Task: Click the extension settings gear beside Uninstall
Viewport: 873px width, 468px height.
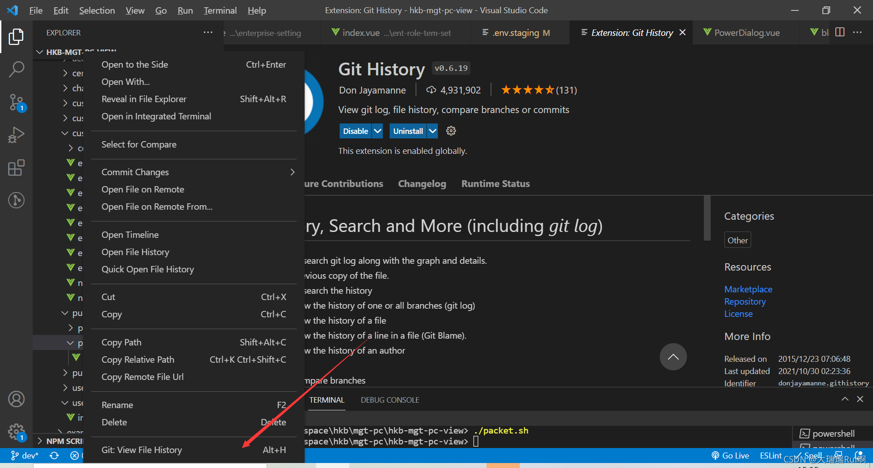Action: pyautogui.click(x=451, y=131)
